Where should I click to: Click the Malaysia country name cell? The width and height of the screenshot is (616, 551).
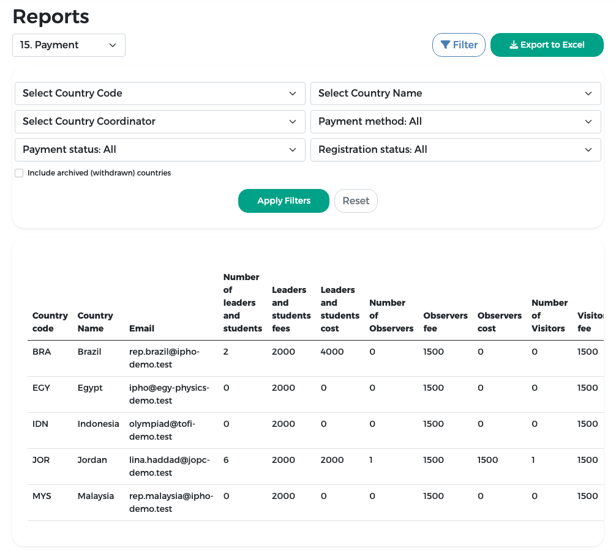click(x=96, y=497)
